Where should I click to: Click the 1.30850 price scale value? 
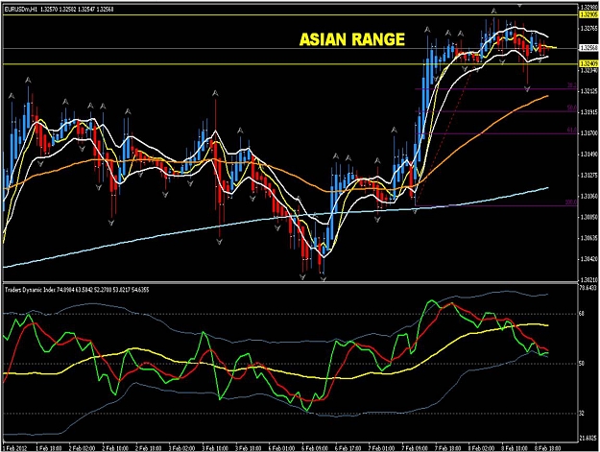point(588,217)
